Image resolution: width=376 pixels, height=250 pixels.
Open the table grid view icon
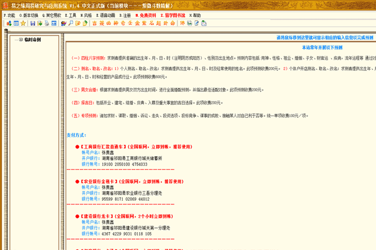pyautogui.click(x=16, y=23)
